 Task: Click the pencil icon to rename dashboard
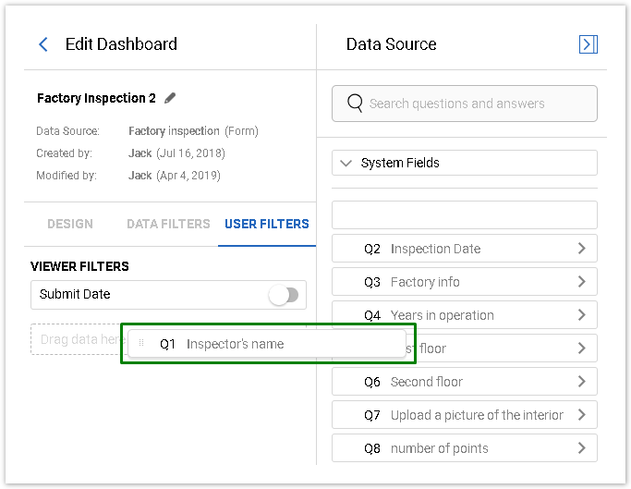(170, 98)
